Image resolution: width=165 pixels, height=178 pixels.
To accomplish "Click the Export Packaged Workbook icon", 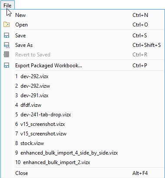I will point(7,66).
